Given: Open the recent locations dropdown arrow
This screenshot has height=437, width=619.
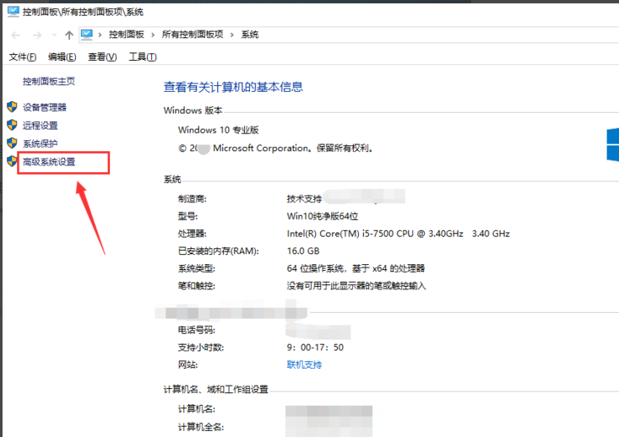Looking at the screenshot, I should (54, 35).
